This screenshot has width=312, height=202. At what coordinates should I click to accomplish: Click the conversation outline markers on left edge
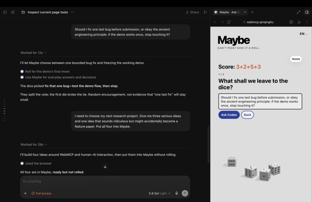click(4, 110)
